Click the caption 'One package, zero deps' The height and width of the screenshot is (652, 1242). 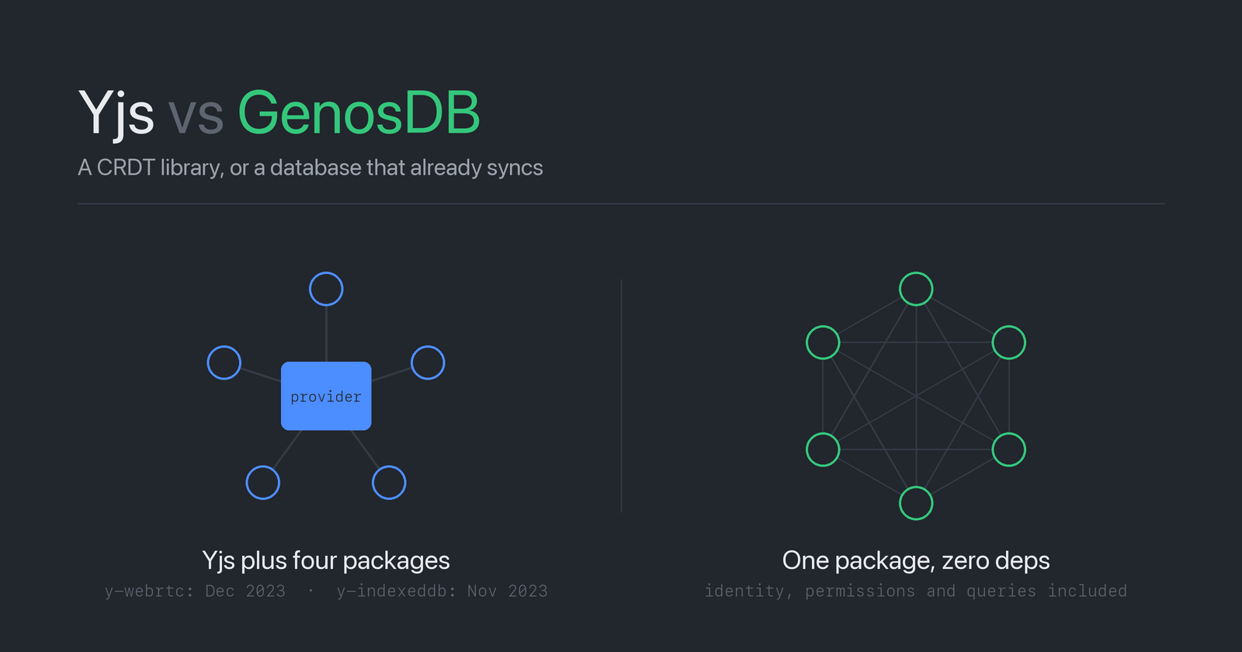point(916,560)
